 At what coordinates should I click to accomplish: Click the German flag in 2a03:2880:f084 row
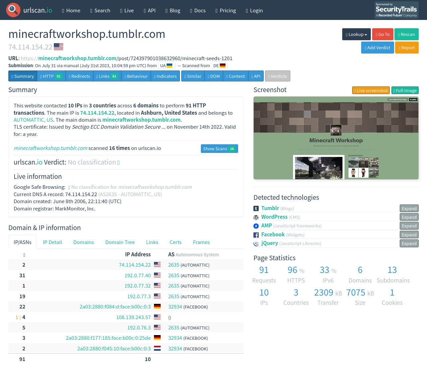pos(157,307)
